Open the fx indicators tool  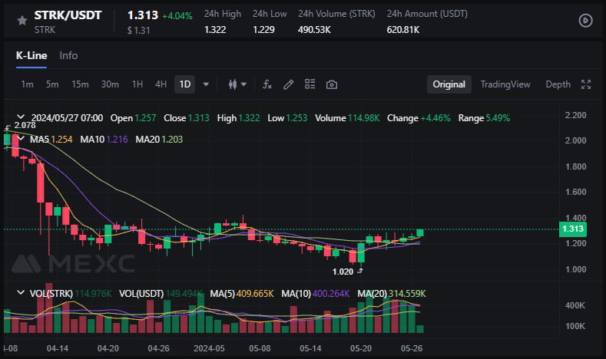click(x=267, y=84)
